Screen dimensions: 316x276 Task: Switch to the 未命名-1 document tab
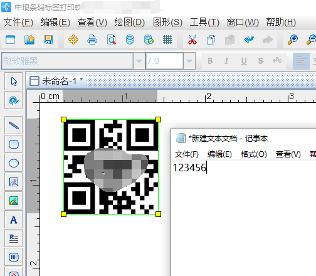56,81
